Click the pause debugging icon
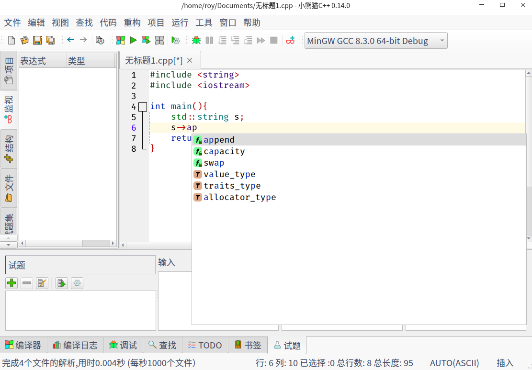Screen dimensions: 532x370 (209, 40)
